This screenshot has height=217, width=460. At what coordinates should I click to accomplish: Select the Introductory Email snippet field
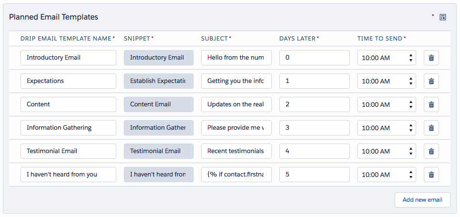pyautogui.click(x=158, y=58)
